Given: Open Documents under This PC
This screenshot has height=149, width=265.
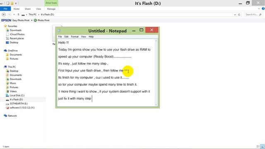Looking at the screenshot, I should coord(16,75).
